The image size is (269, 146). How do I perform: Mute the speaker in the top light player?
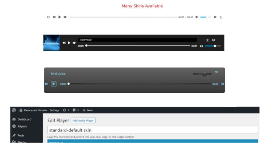(197, 17)
